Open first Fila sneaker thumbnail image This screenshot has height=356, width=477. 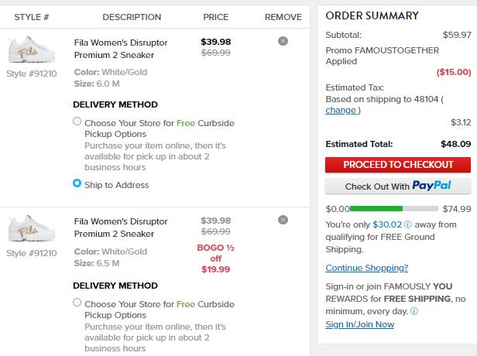[x=32, y=50]
